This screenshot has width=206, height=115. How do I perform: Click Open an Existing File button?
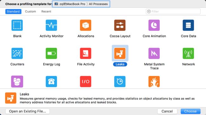28,111
